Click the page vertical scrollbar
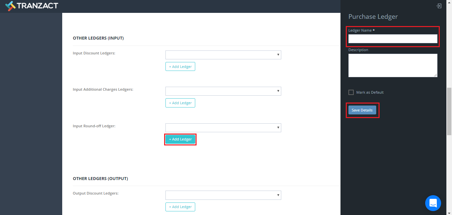The image size is (452, 215). [449, 111]
